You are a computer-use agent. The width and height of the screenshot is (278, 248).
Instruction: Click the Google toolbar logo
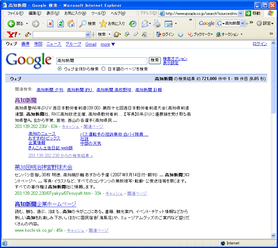207,23
